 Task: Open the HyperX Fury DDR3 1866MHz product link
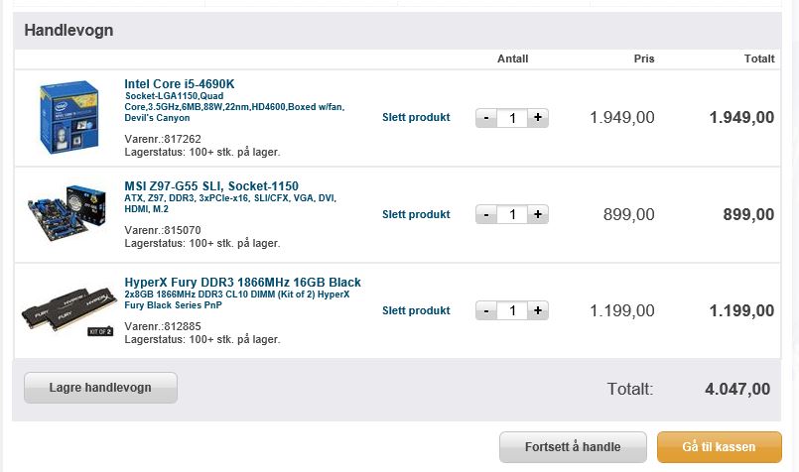(242, 282)
